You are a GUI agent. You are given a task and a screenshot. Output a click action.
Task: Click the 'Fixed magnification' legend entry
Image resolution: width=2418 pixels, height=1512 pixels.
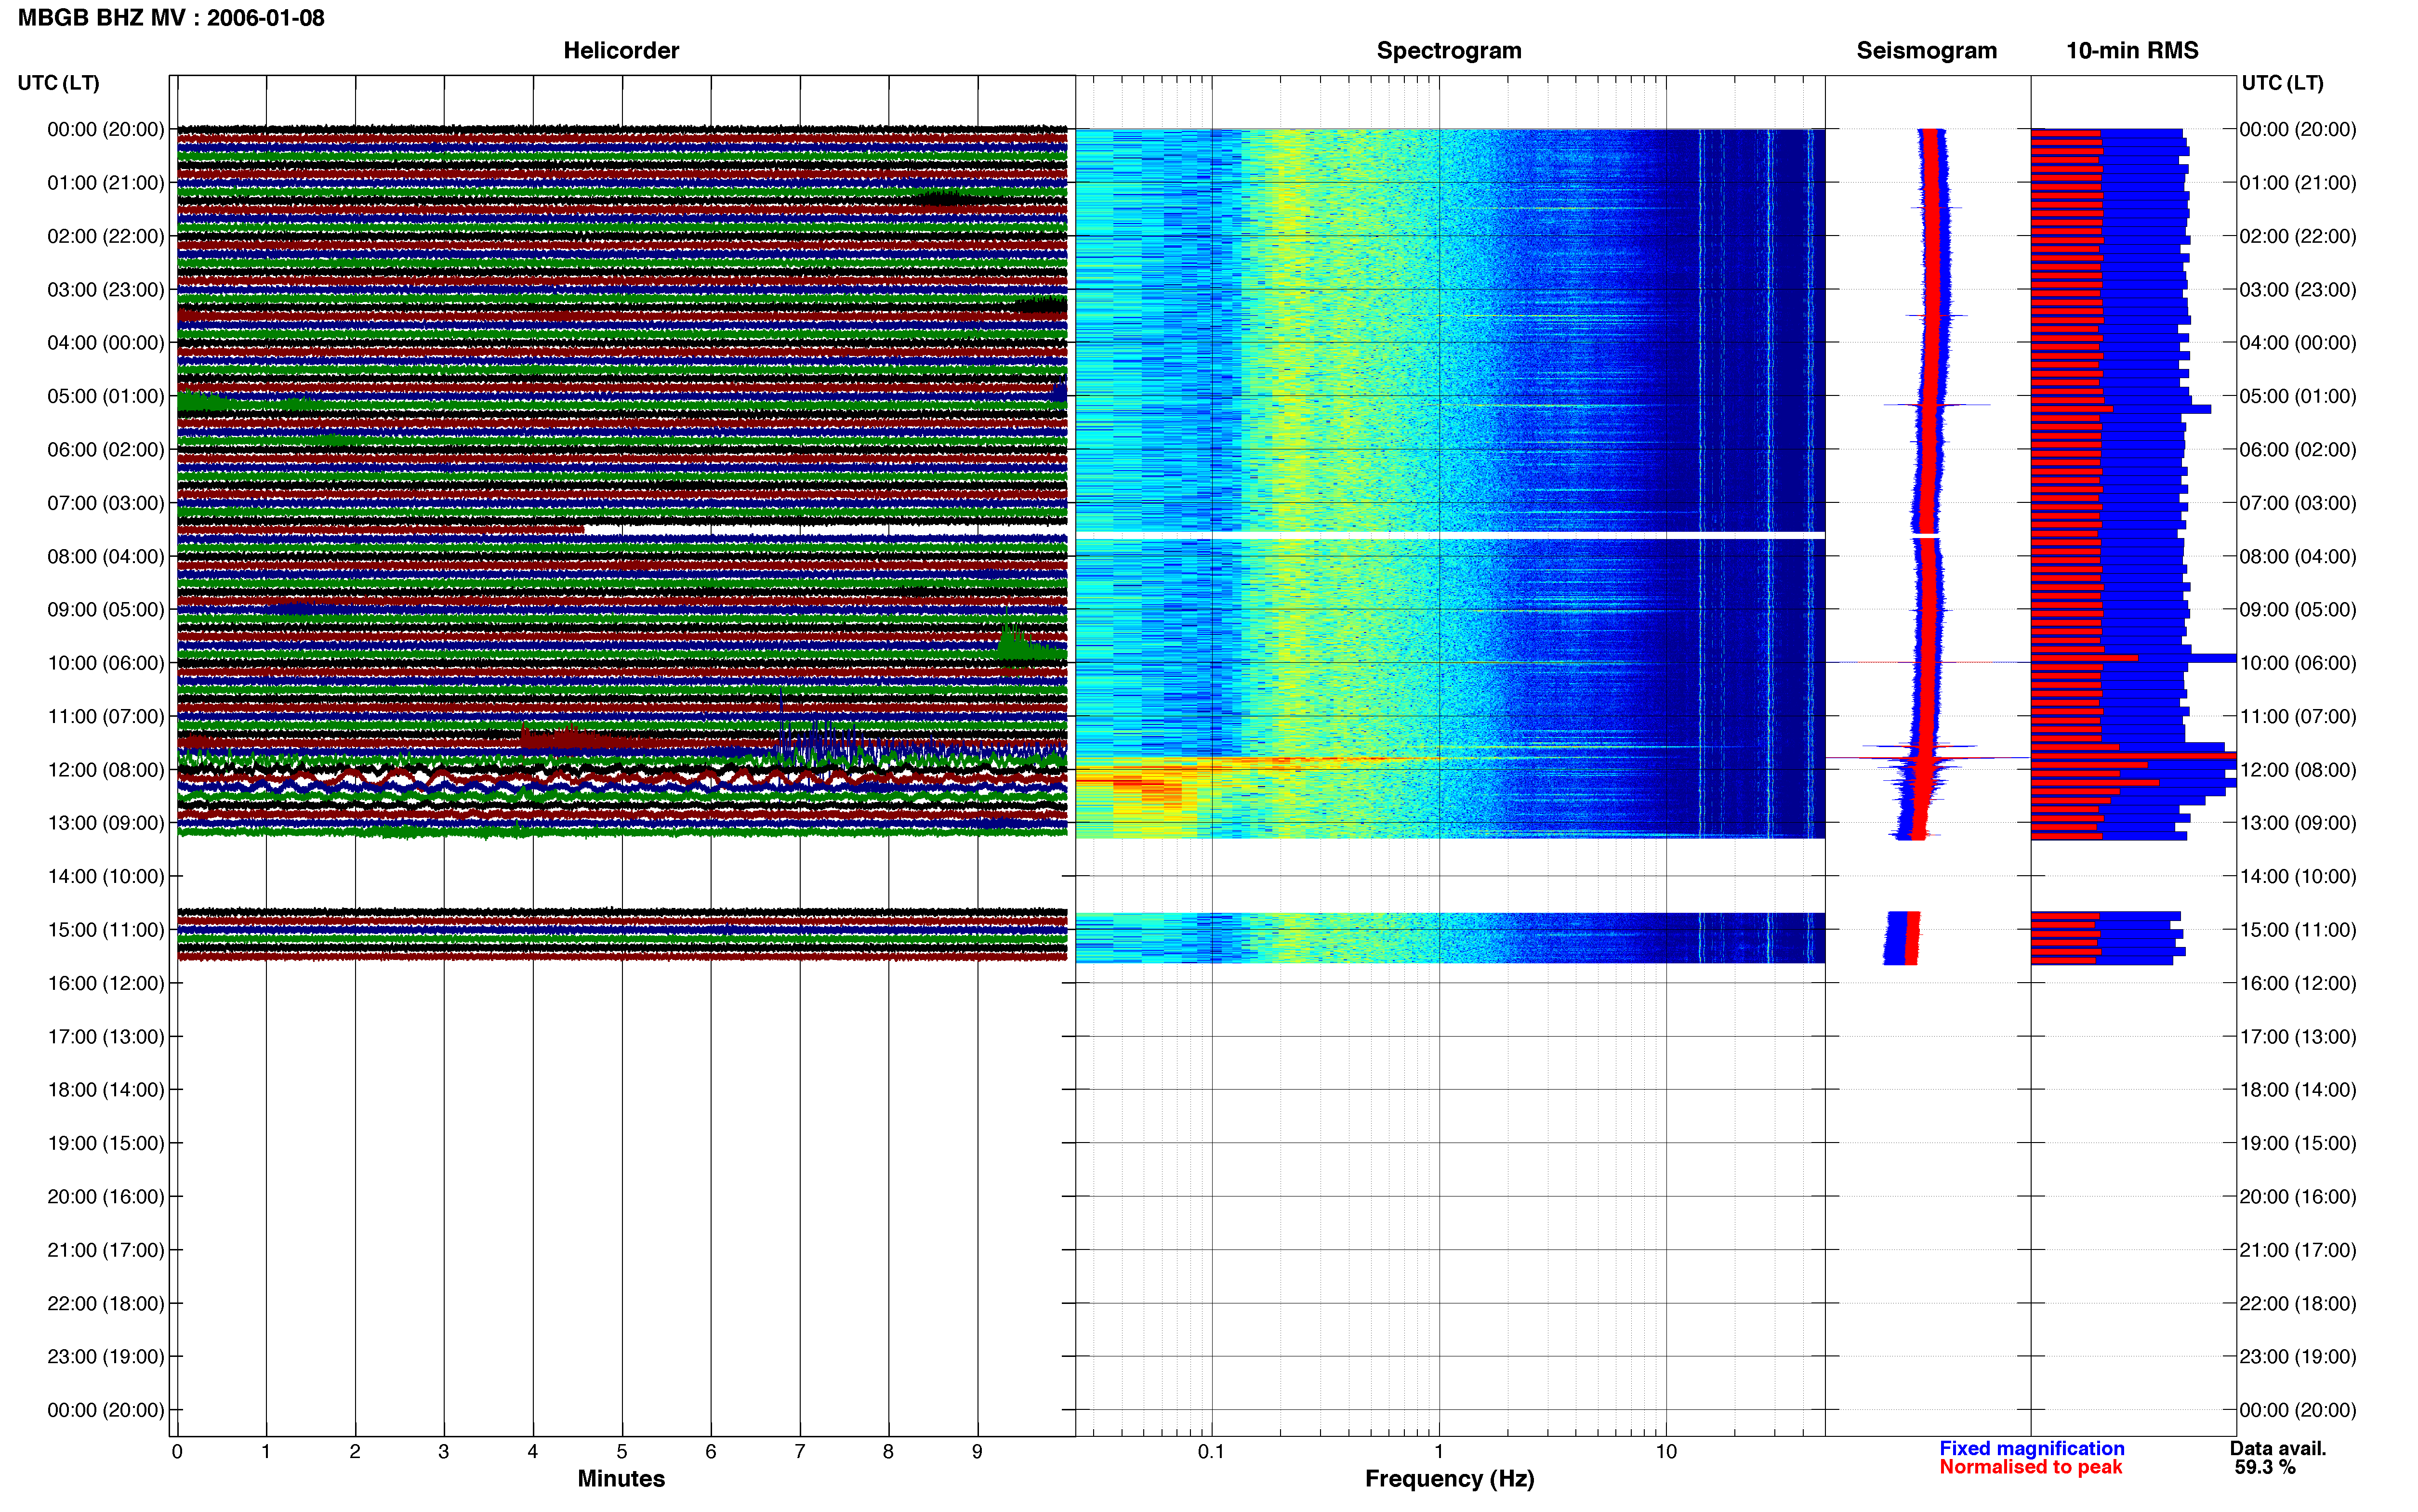pyautogui.click(x=2031, y=1449)
